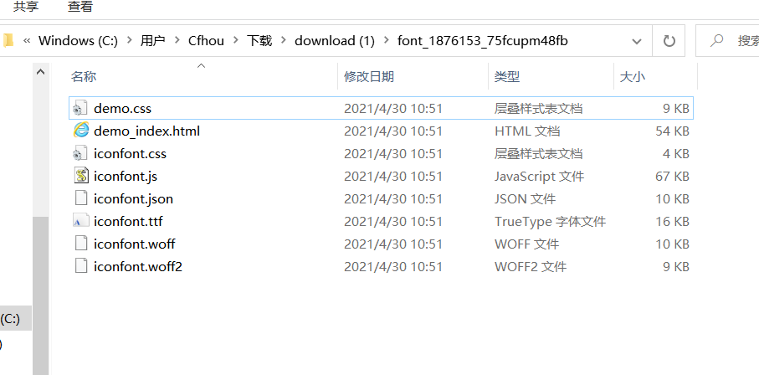The image size is (759, 375).
Task: Sort files by 修改日期 column
Action: pos(369,76)
